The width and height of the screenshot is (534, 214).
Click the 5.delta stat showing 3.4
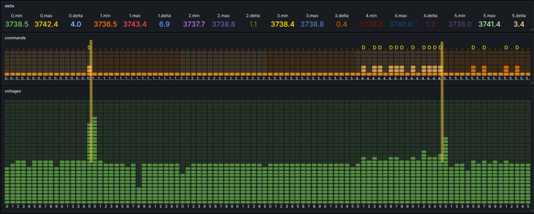(x=519, y=24)
